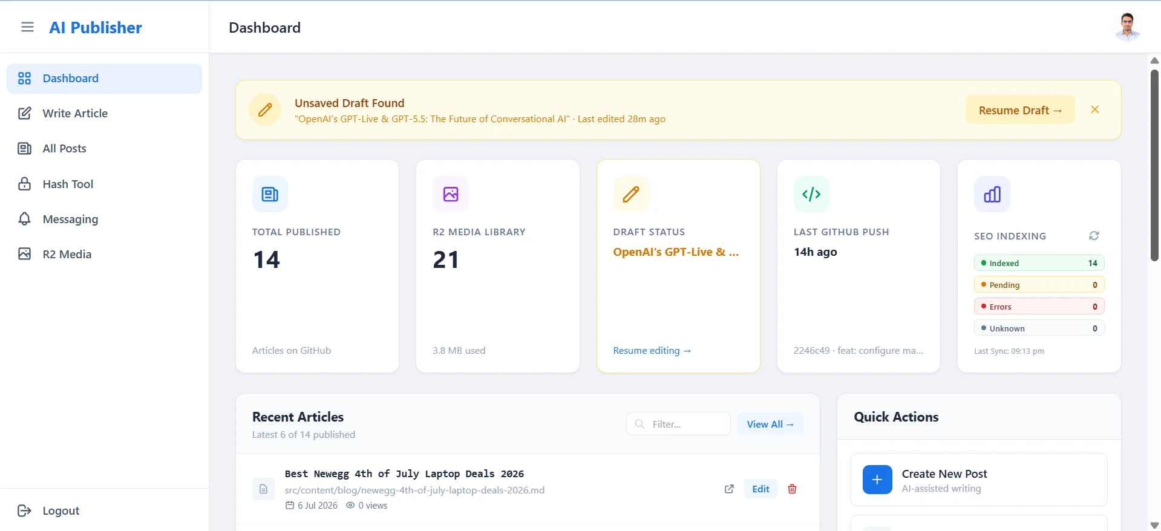Open Best Newegg 4th of July article title

(x=404, y=474)
